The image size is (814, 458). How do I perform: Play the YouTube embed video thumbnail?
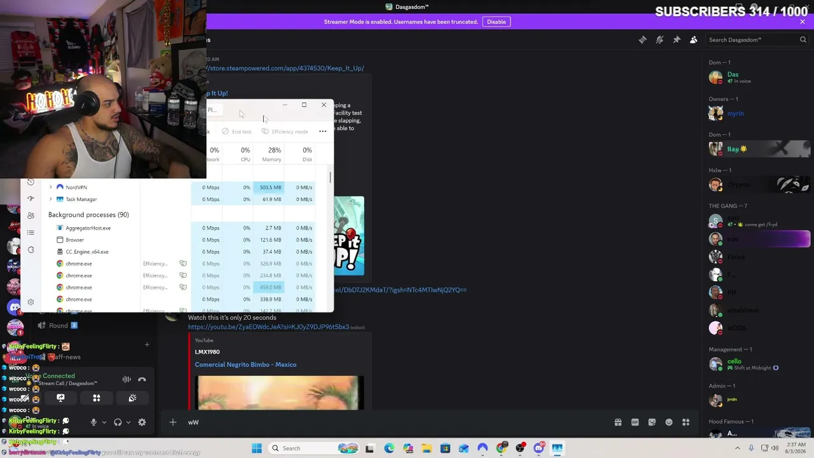coord(280,392)
